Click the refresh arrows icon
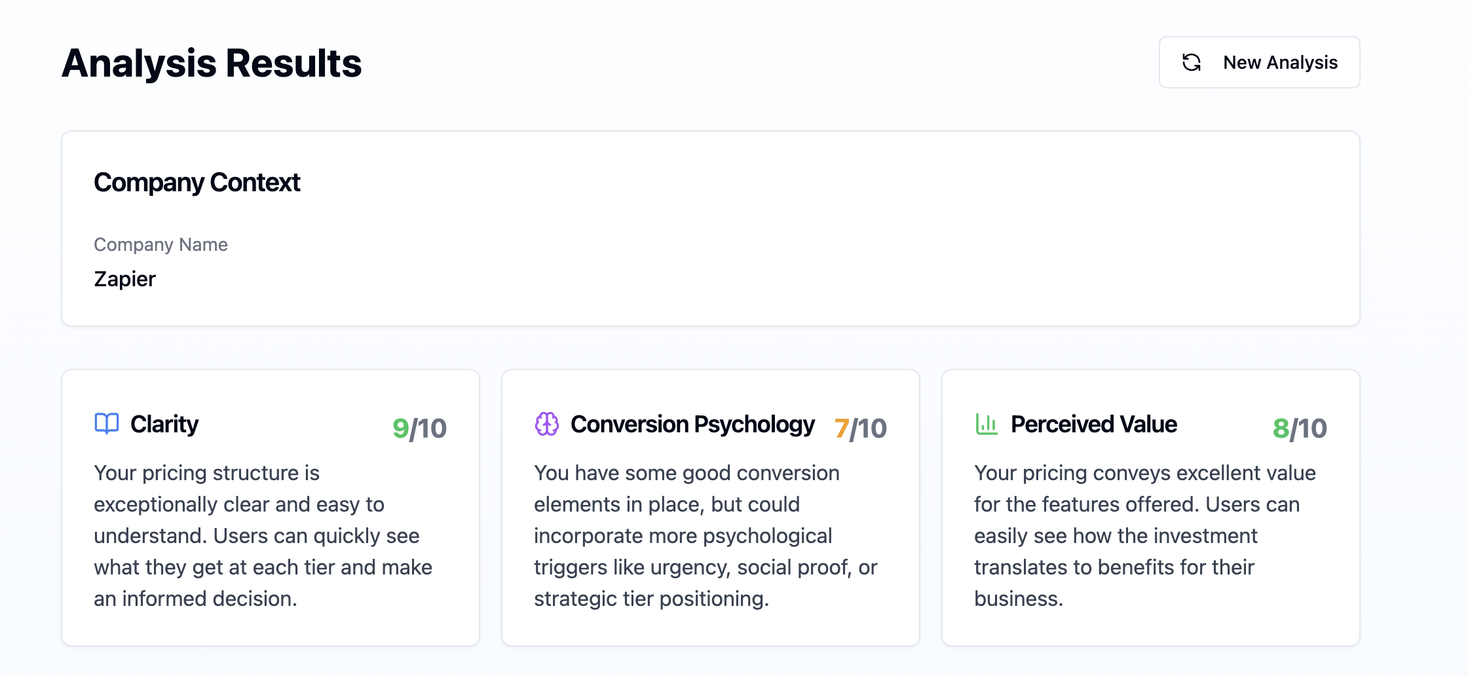The height and width of the screenshot is (676, 1468). coord(1192,62)
